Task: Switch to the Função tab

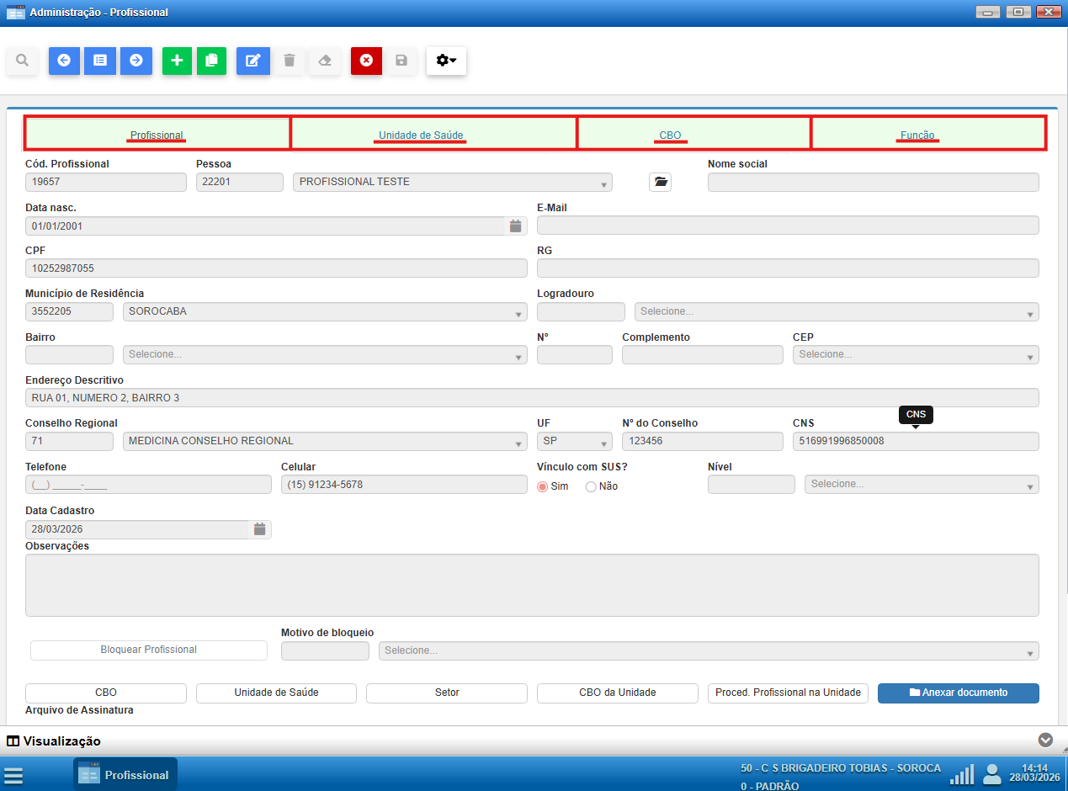Action: point(917,135)
